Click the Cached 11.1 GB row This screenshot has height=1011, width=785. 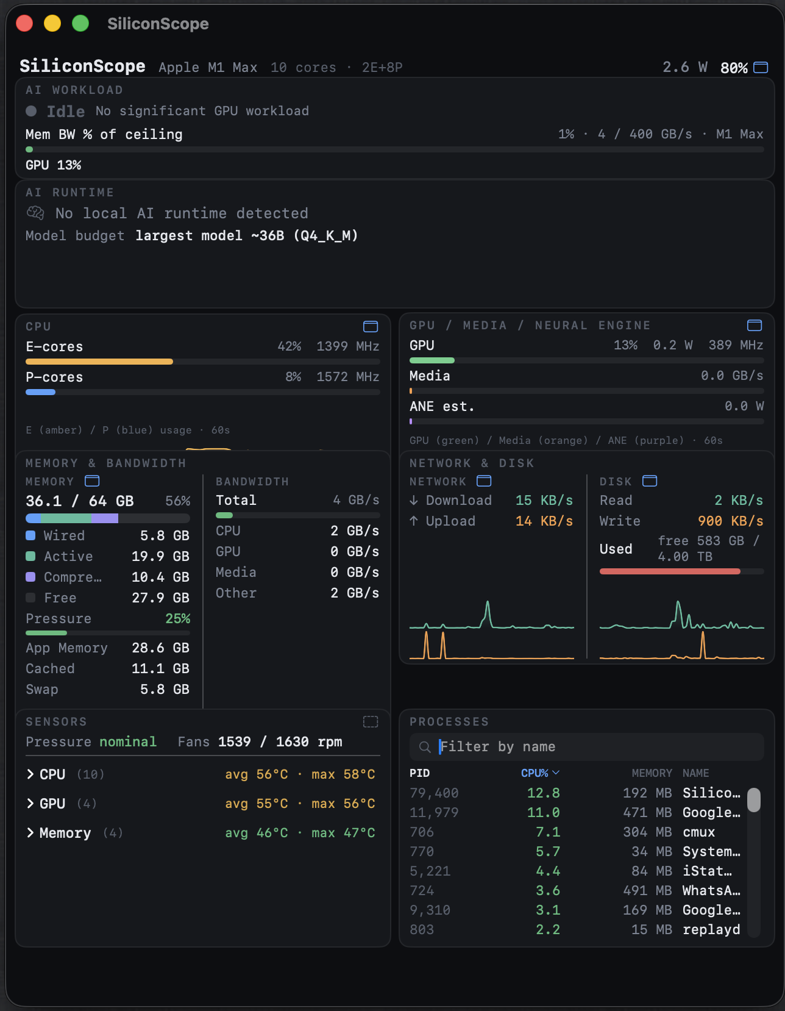108,668
